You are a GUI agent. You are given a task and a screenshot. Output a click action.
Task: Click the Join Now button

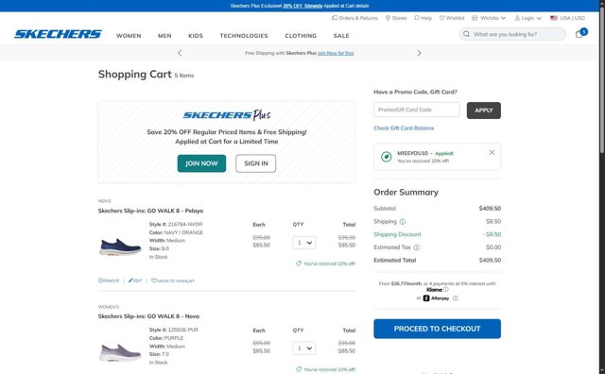pyautogui.click(x=201, y=163)
